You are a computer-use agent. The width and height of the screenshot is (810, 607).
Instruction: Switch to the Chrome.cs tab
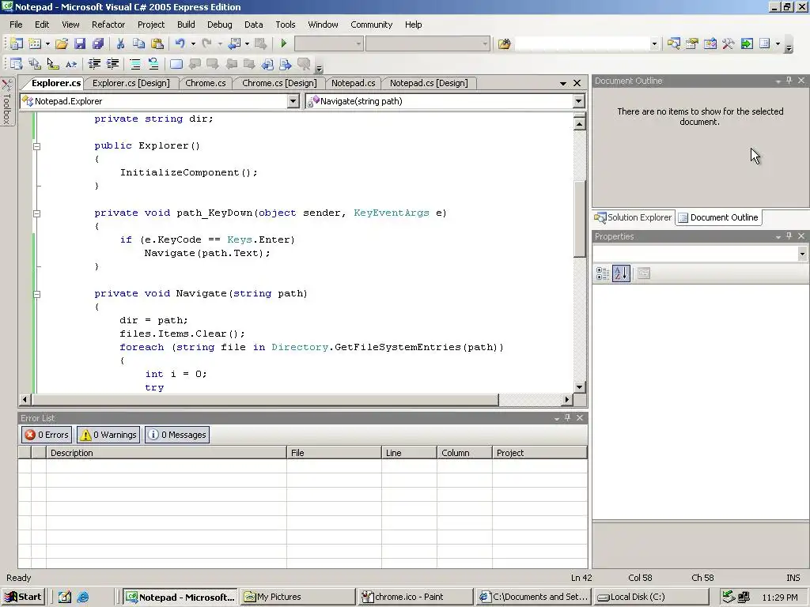(205, 83)
